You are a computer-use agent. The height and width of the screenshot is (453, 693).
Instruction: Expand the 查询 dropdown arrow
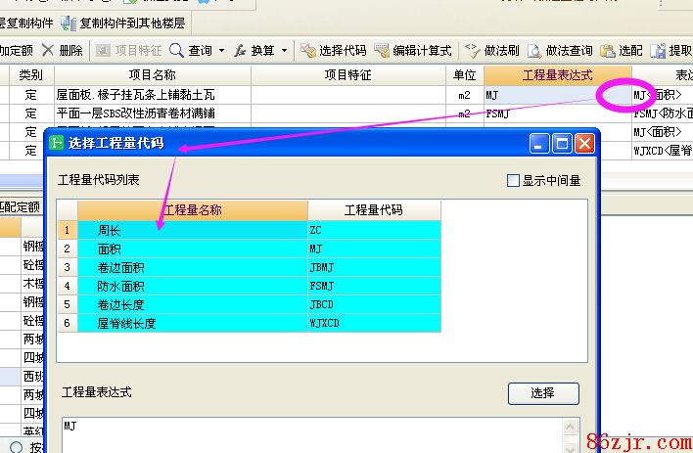(x=221, y=50)
